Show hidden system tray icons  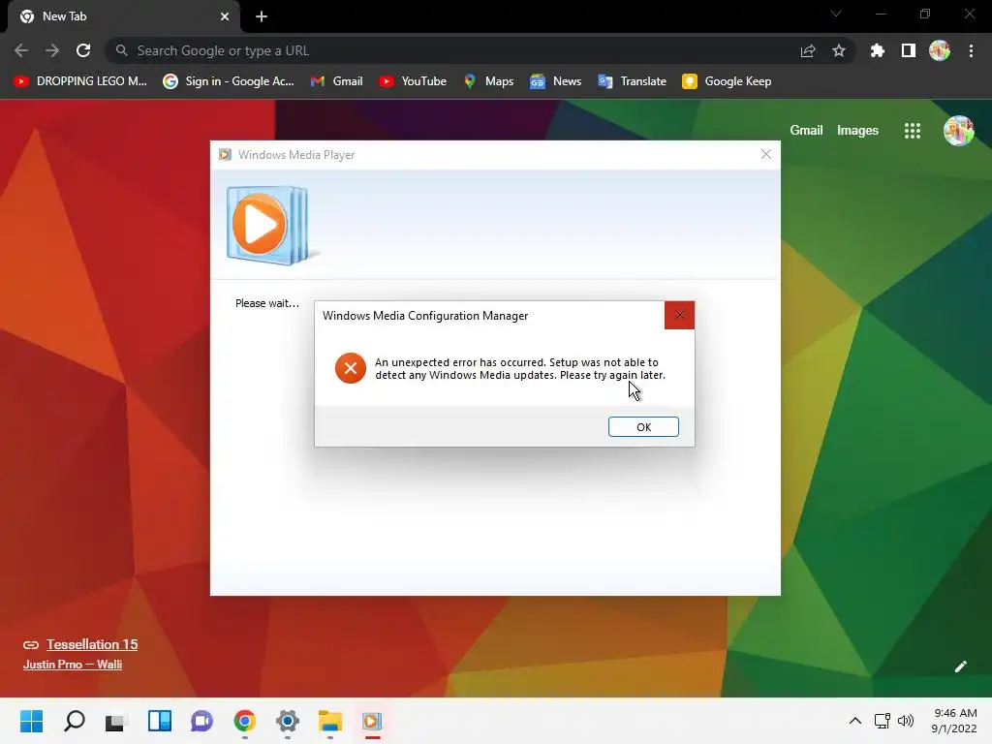click(x=854, y=721)
